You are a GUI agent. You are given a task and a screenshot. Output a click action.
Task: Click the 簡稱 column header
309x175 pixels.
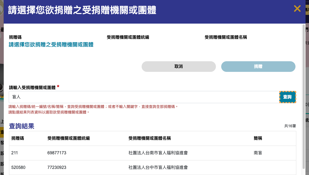tap(258, 138)
